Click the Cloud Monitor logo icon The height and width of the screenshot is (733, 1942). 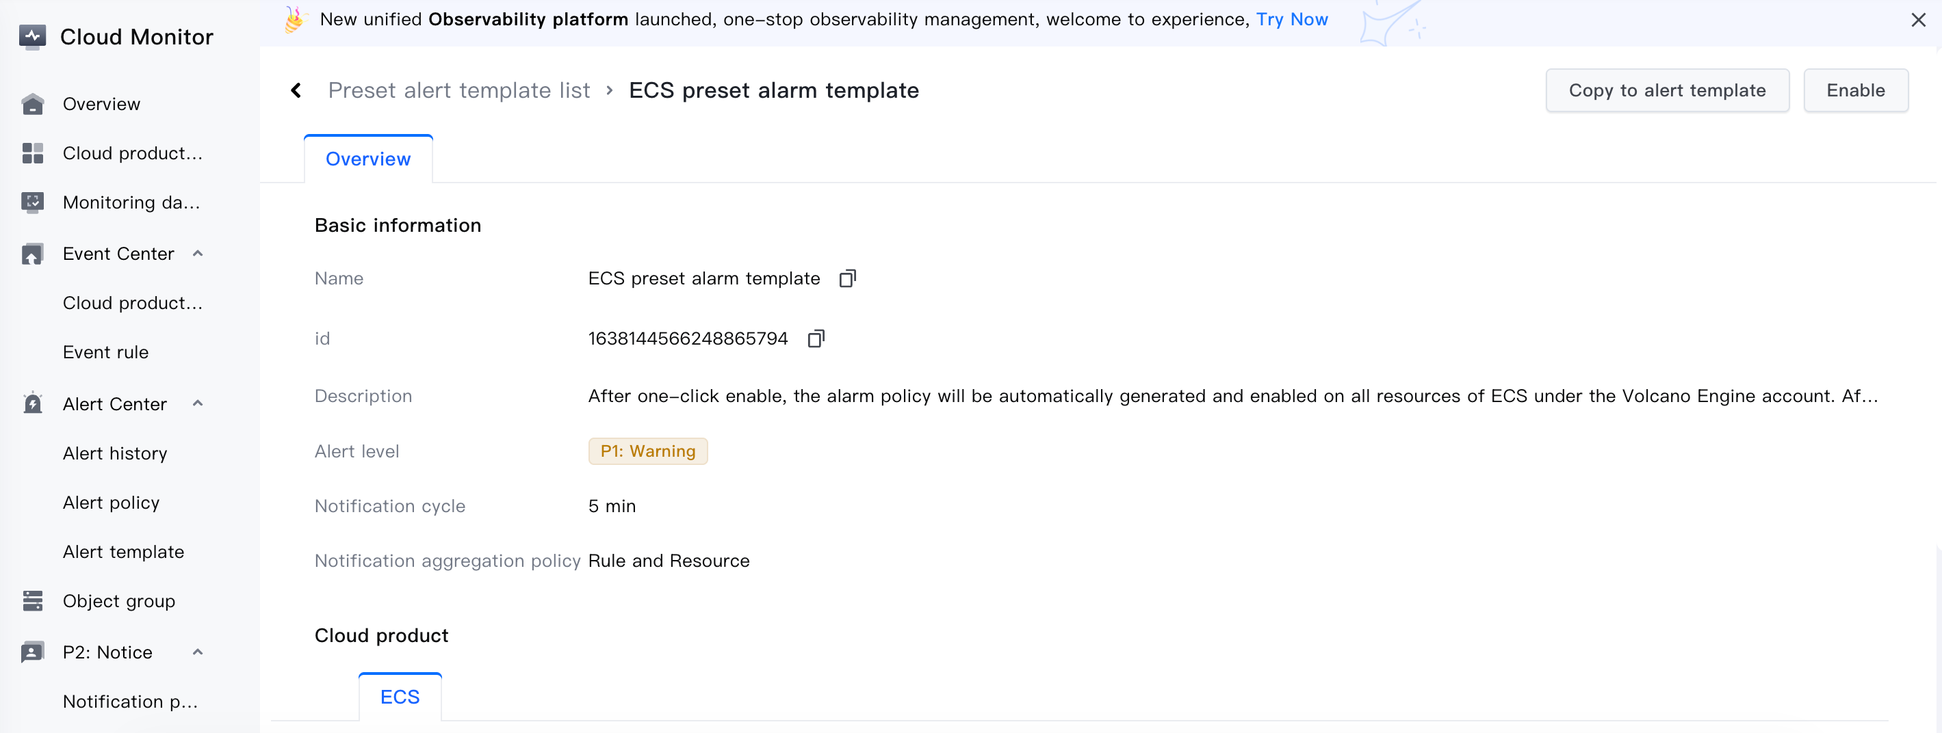click(x=32, y=36)
